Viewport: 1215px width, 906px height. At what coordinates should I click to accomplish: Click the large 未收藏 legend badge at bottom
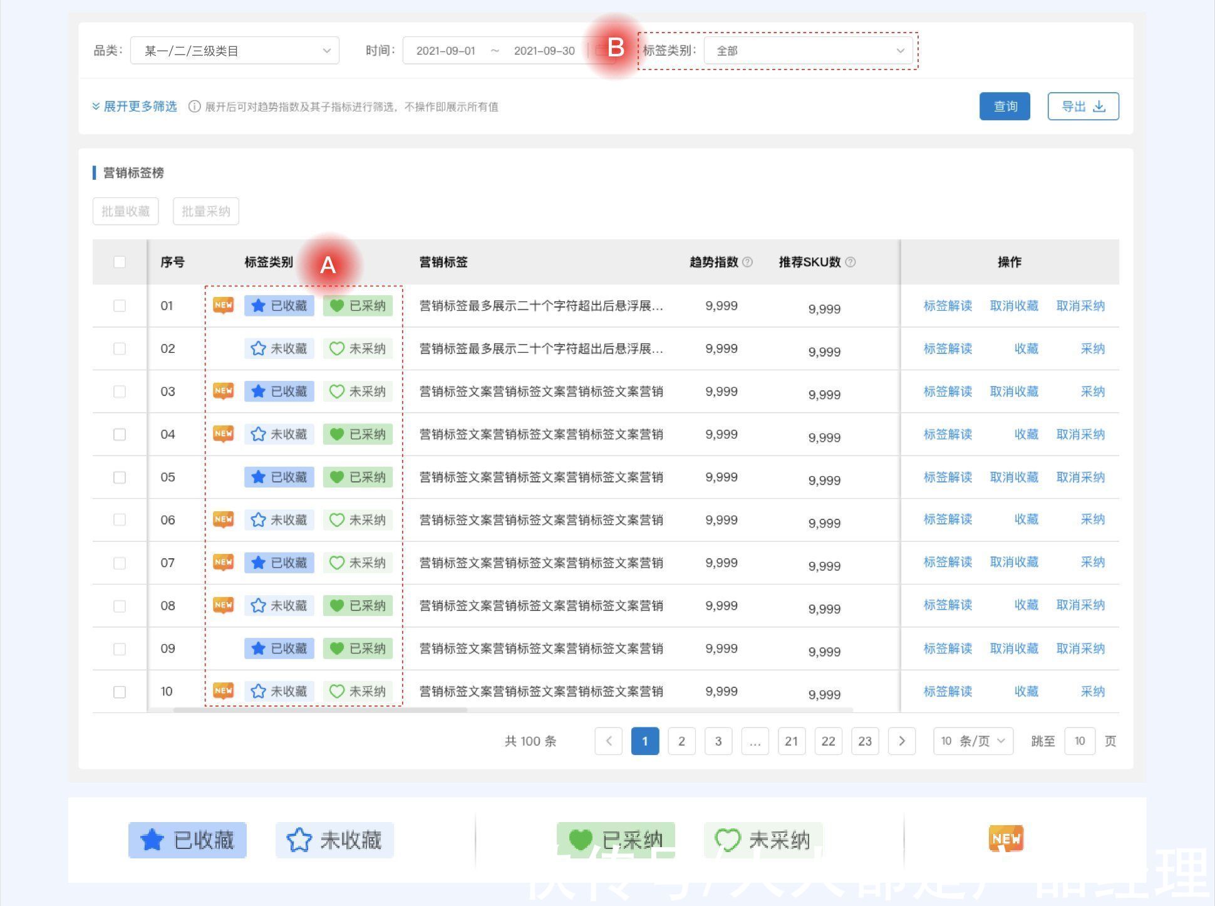point(334,840)
